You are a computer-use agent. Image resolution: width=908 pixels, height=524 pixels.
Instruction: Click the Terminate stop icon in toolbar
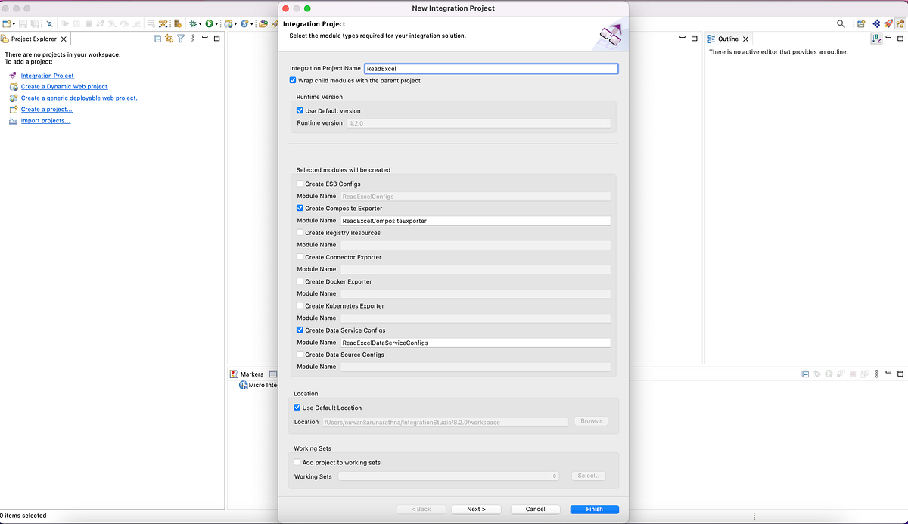tap(89, 24)
